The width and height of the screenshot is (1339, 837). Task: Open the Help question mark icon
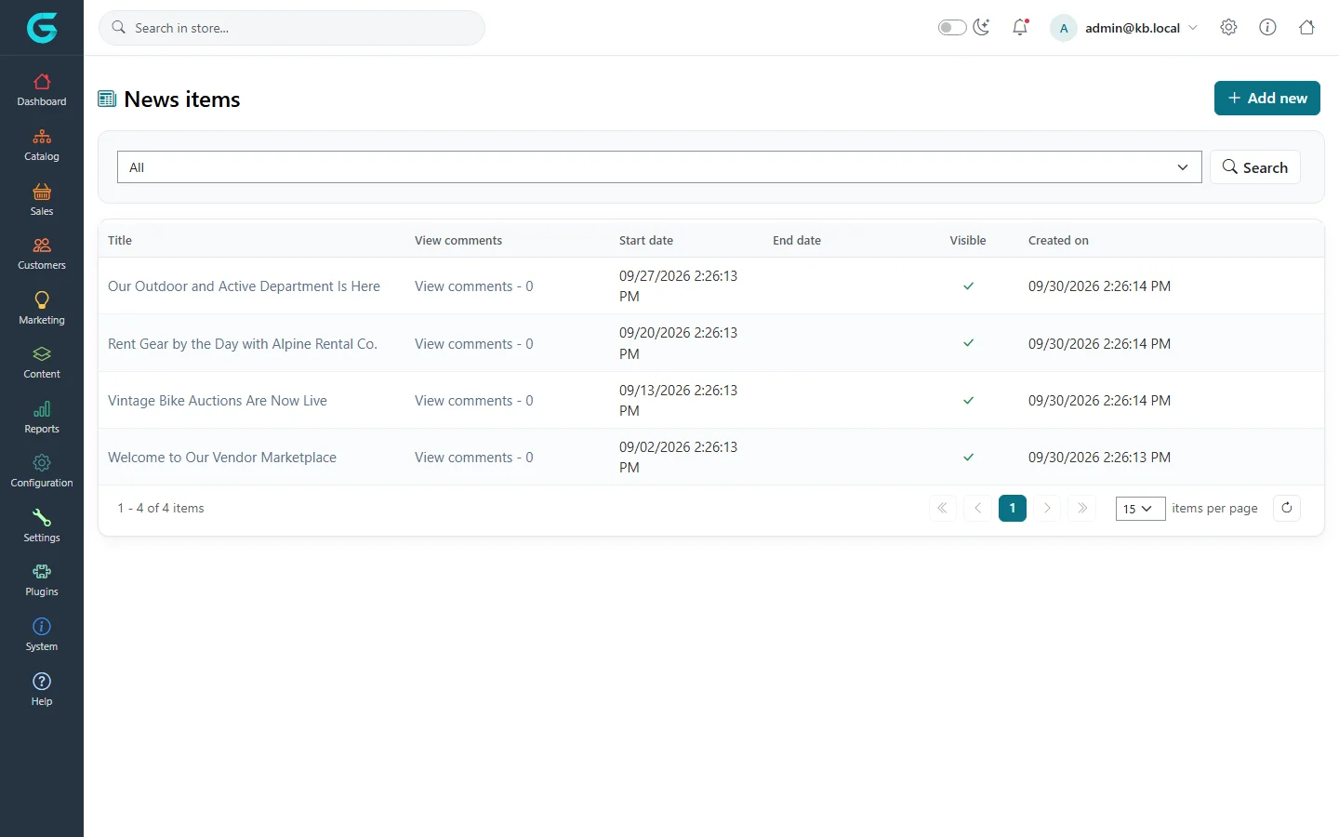coord(42,681)
